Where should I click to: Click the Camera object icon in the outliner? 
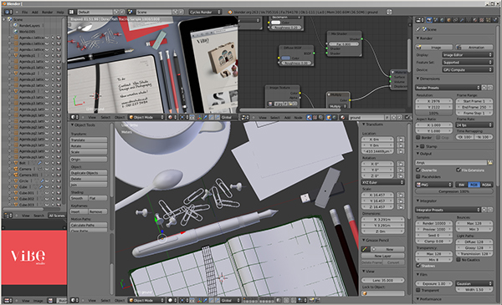click(15, 169)
